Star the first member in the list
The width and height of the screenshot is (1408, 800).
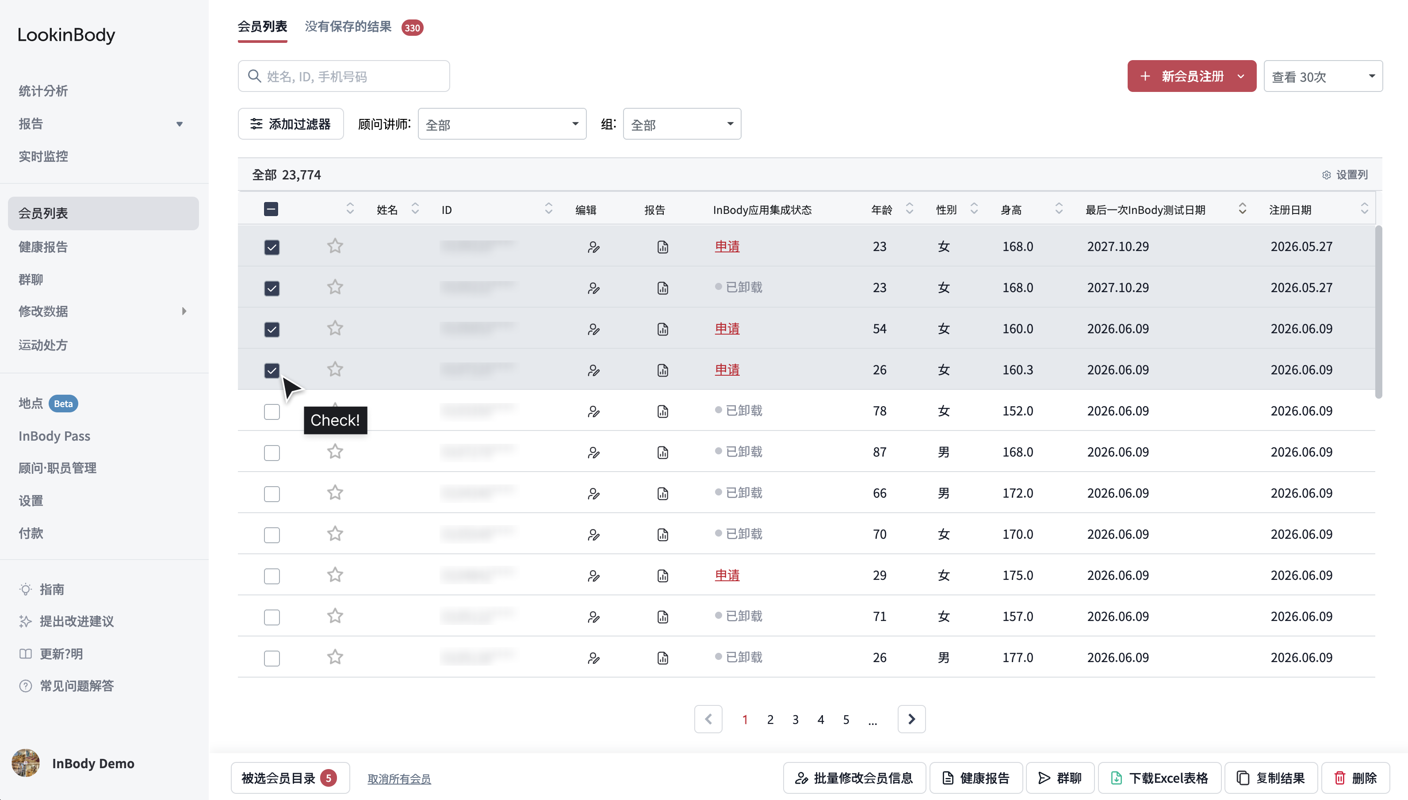[x=335, y=246]
